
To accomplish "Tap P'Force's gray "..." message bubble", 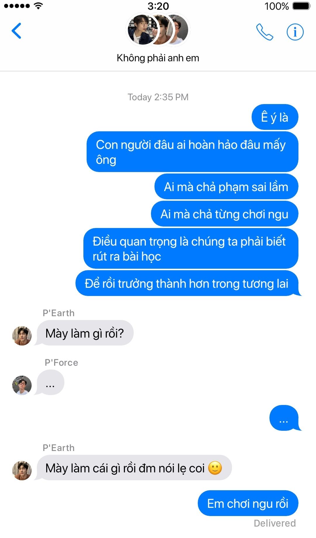I will point(50,382).
